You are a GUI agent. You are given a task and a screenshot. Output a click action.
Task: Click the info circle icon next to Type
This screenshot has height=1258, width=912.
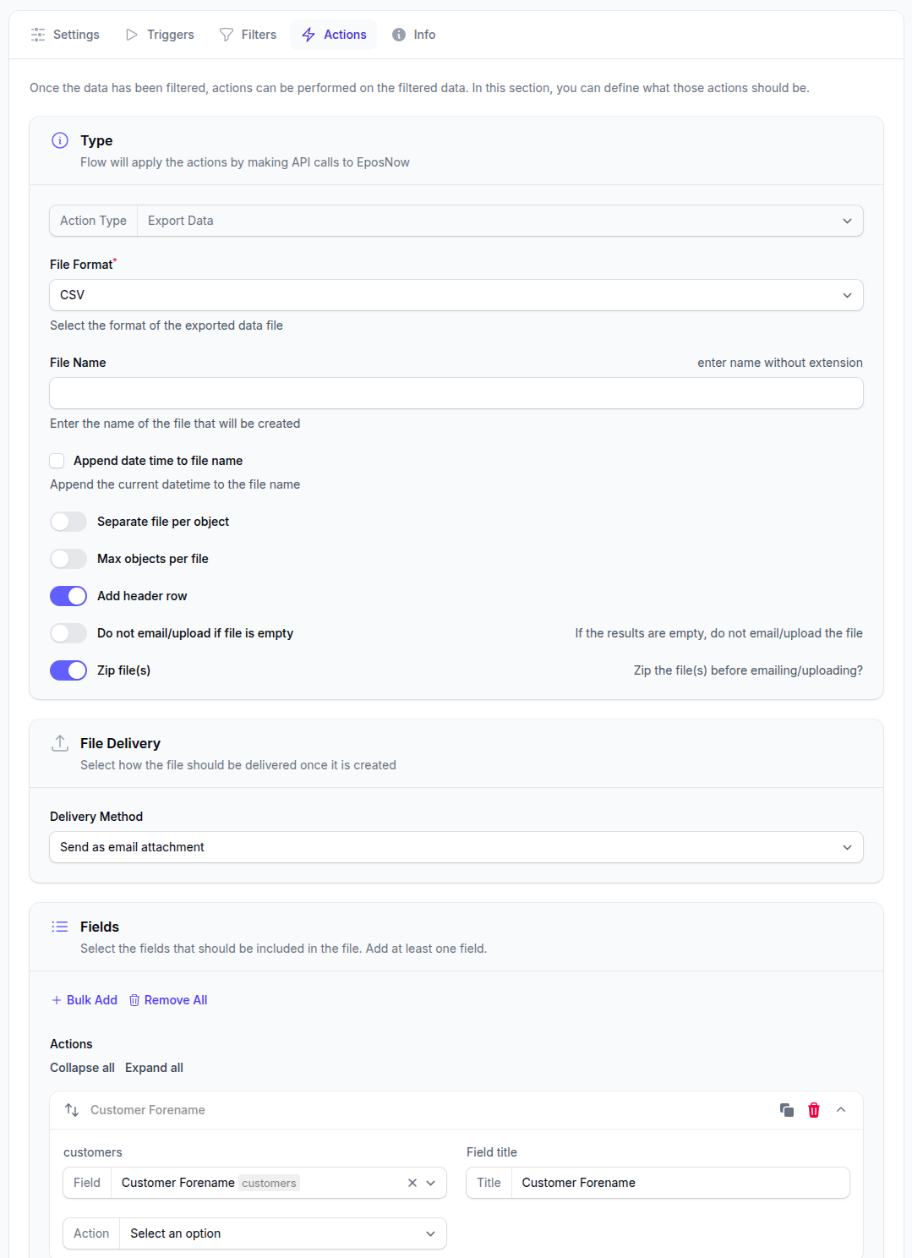(x=60, y=140)
